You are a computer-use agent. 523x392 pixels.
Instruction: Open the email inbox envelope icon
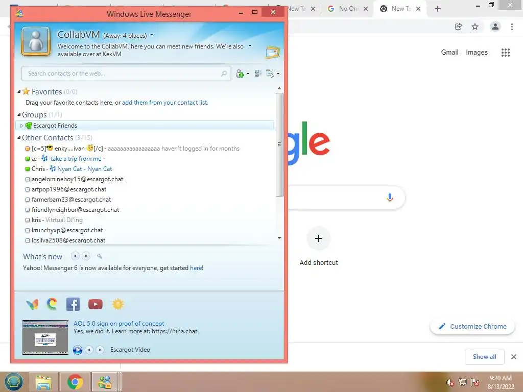point(273,53)
